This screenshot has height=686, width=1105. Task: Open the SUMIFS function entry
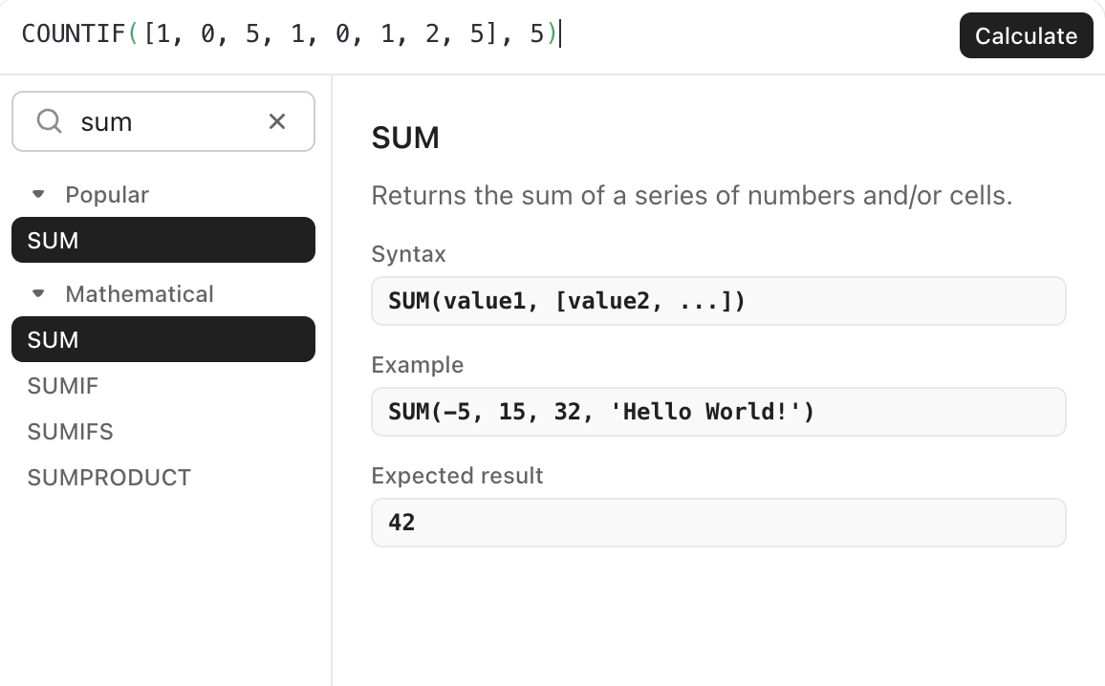pos(70,431)
